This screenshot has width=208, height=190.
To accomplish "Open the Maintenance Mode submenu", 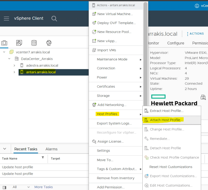I will tap(116, 59).
